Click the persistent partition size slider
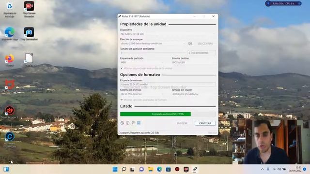This screenshot has width=310, height=174. pos(153,53)
